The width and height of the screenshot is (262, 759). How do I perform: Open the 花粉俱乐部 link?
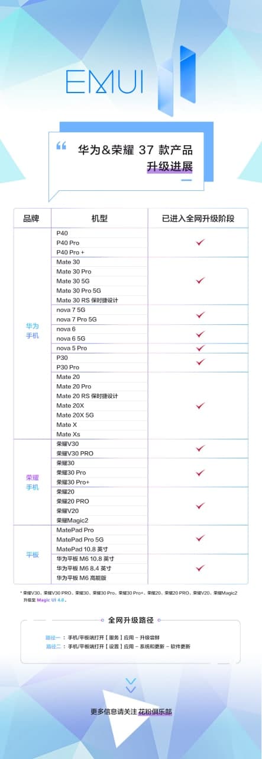156,712
